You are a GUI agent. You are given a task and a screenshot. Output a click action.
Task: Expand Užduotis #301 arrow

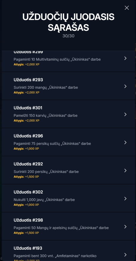[x=125, y=114]
